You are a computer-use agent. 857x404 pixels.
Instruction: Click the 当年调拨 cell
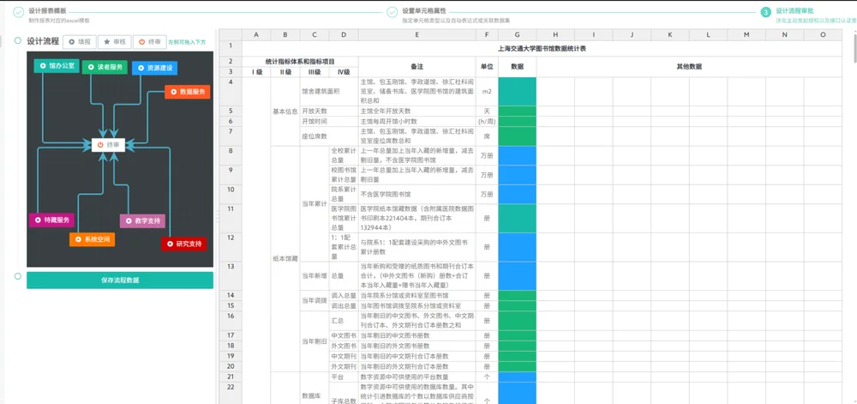(315, 300)
